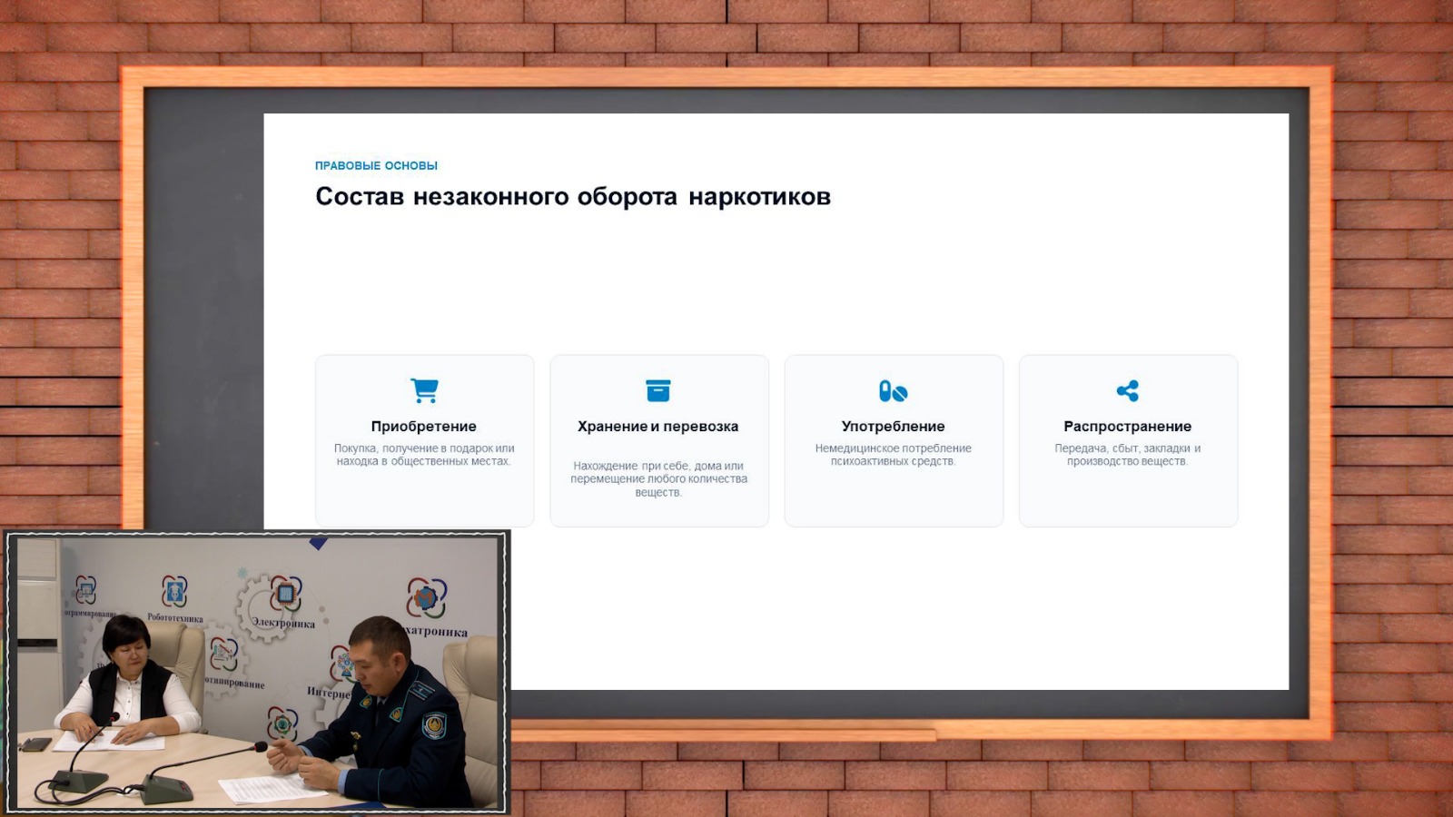Click the text Немедицинское потребление психоактивных средств
Viewport: 1453px width, 817px height.
click(893, 455)
